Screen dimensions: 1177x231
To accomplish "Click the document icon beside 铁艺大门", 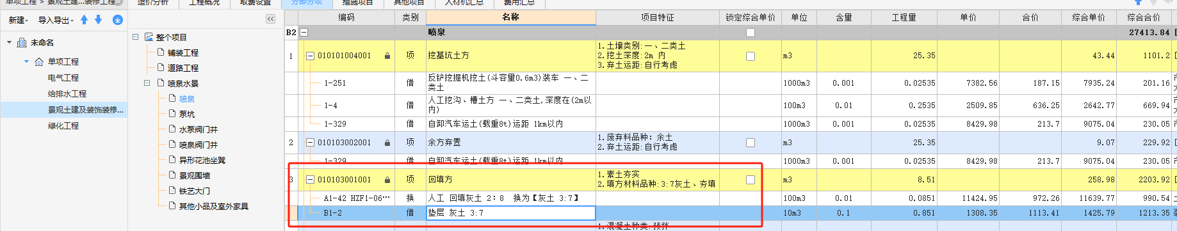I will 173,190.
